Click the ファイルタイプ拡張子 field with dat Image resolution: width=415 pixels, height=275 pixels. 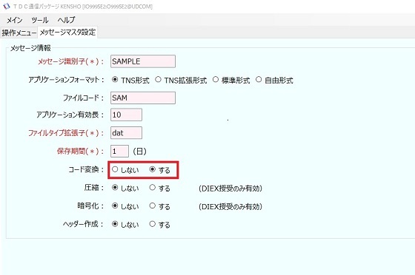click(126, 133)
